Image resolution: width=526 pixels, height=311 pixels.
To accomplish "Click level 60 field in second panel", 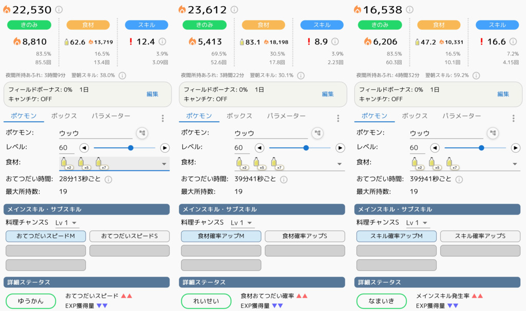I will pyautogui.click(x=242, y=148).
